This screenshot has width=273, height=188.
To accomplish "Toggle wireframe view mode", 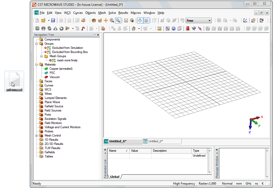I will click(x=154, y=21).
